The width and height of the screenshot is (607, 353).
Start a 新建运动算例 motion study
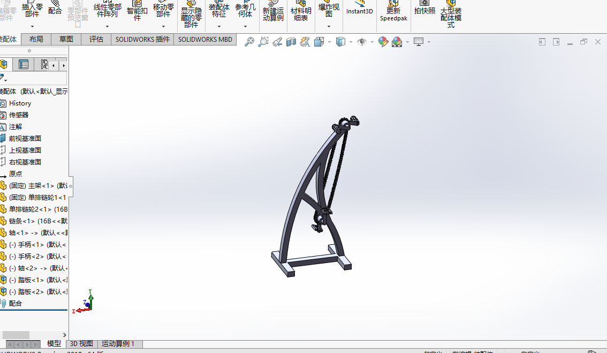[x=273, y=11]
